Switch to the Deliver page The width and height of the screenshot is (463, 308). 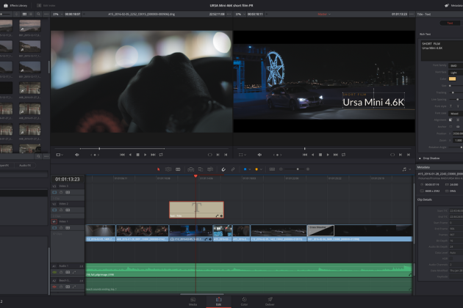(270, 301)
